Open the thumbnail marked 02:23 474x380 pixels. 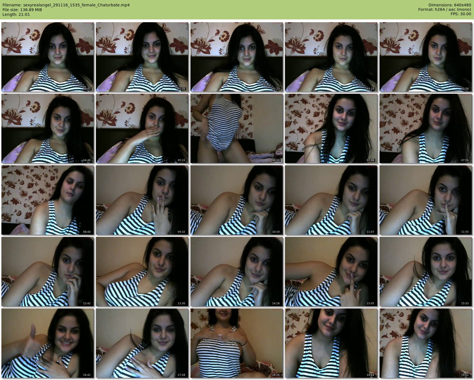coord(236,57)
